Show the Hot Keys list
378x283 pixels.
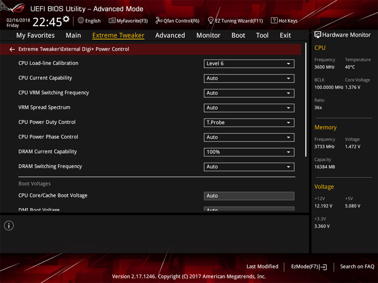pyautogui.click(x=284, y=20)
